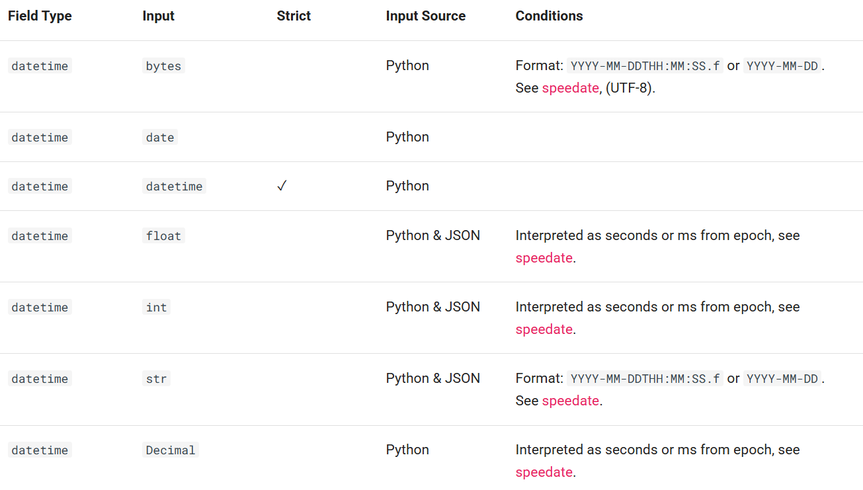Viewport: 863px width, 490px height.
Task: Open the speedate link in the bytes row
Action: (570, 87)
